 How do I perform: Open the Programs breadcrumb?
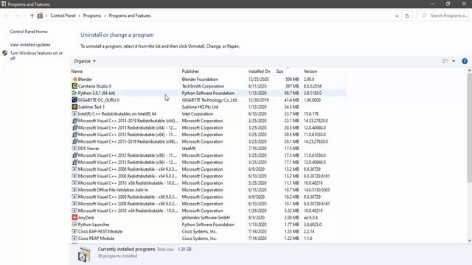92,15
